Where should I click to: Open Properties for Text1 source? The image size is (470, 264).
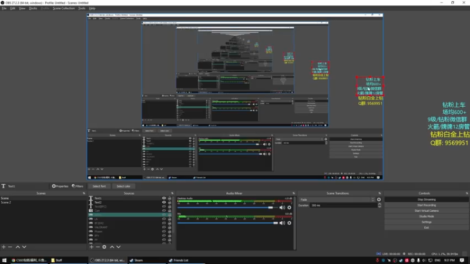click(x=60, y=186)
